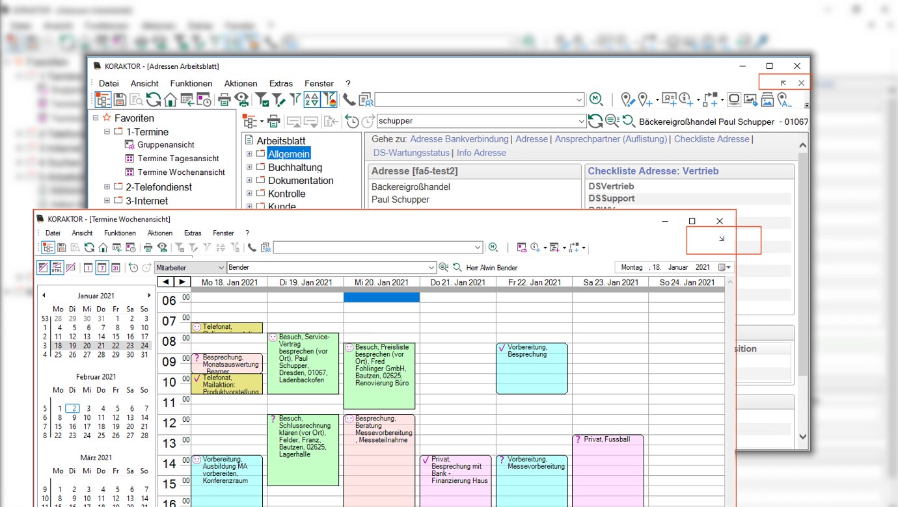Expand the 2-Telefondienst tree node
898x507 pixels.
(x=107, y=187)
